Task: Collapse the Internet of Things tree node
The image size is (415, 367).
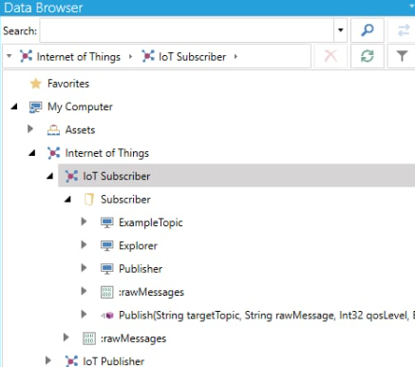Action: point(32,153)
